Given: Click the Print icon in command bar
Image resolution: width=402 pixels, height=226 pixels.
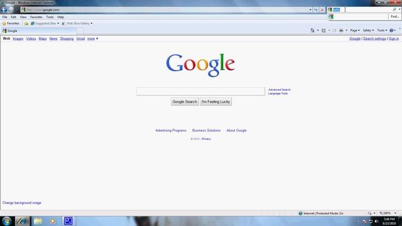Looking at the screenshot, I should [x=341, y=31].
